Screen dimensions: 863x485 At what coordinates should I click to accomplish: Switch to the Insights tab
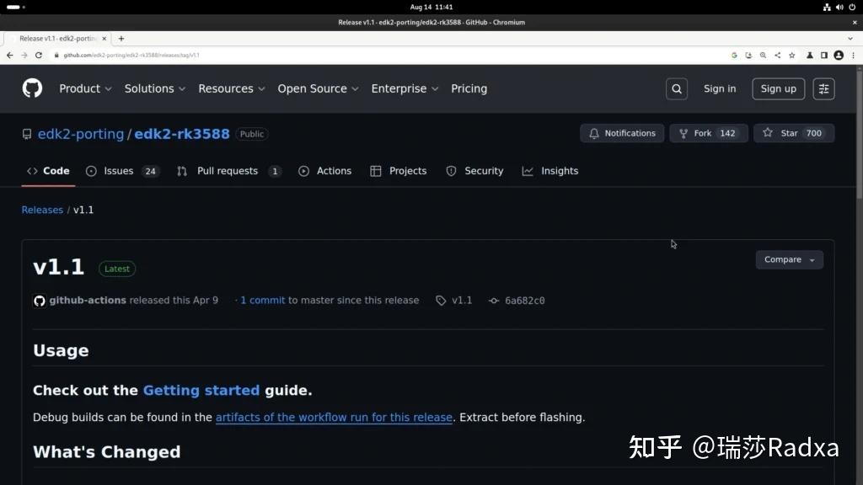coord(549,171)
